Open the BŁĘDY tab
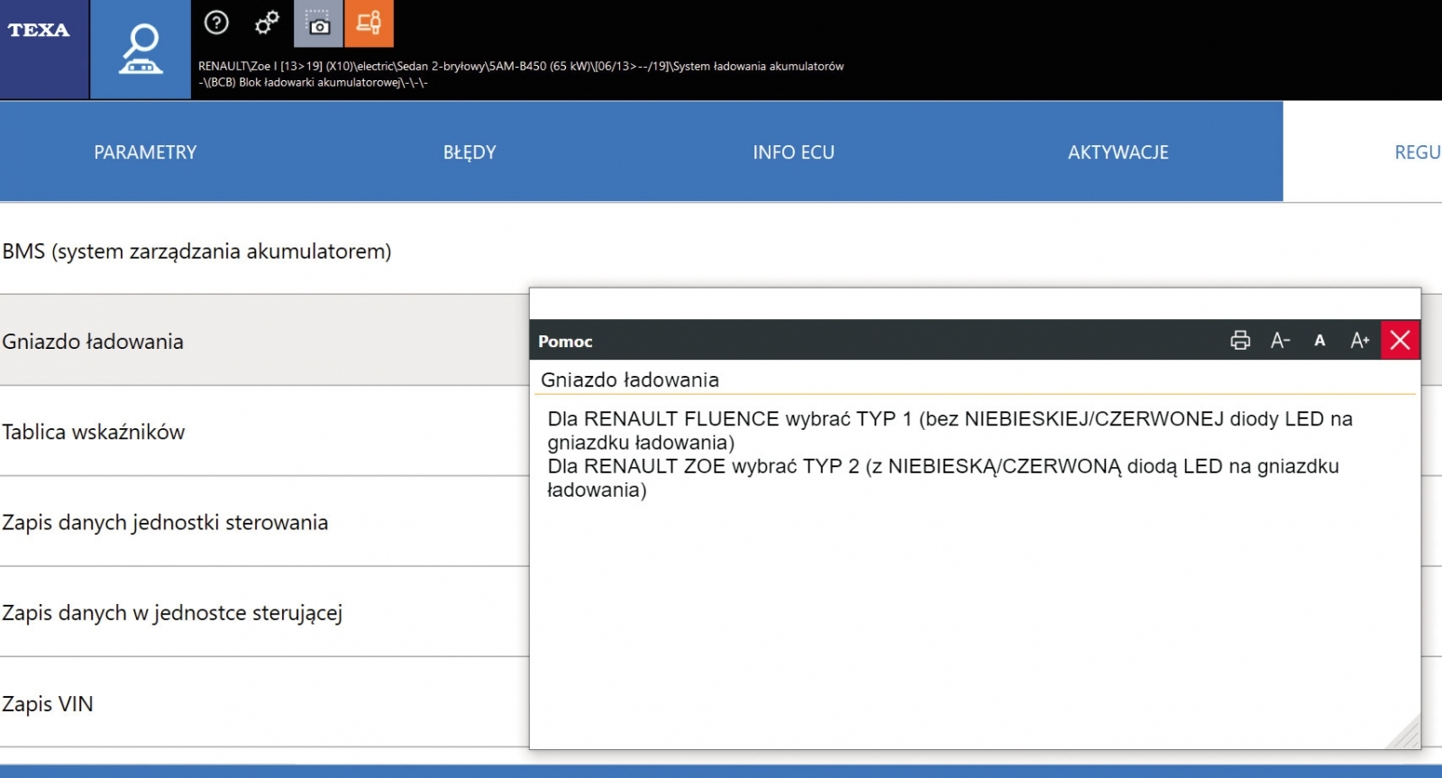1442x778 pixels. (470, 152)
